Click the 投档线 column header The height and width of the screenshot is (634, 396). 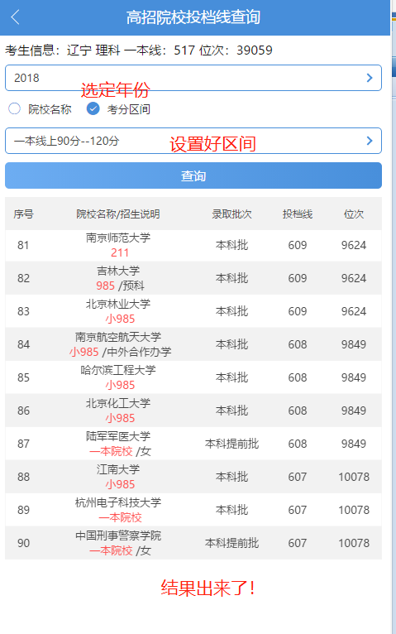coord(298,214)
